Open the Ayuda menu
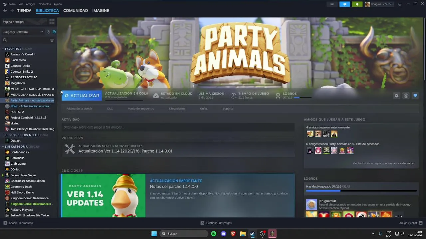Image resolution: width=426 pixels, height=239 pixels. [x=58, y=4]
